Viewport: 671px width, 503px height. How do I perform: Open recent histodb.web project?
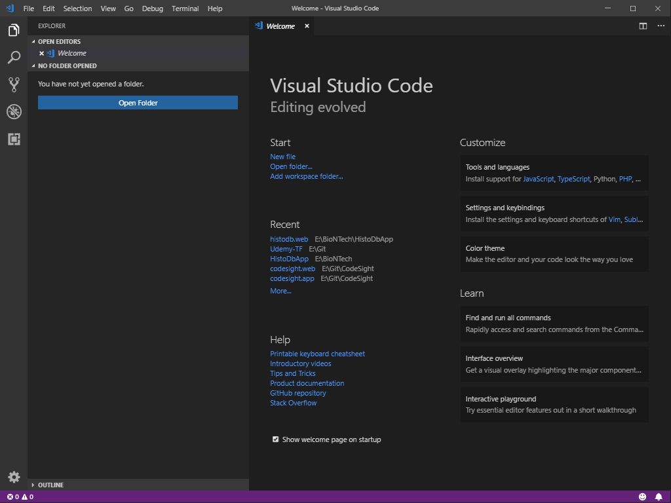coord(289,239)
